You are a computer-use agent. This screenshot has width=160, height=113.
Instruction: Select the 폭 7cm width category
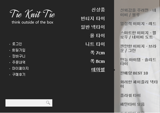point(98,53)
